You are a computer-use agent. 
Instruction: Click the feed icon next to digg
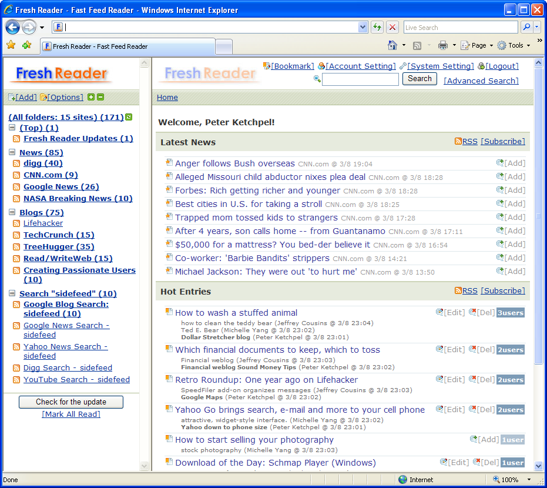pyautogui.click(x=16, y=163)
